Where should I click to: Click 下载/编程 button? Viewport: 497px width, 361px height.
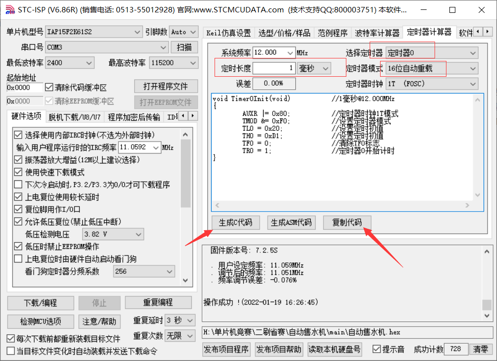[x=41, y=303]
